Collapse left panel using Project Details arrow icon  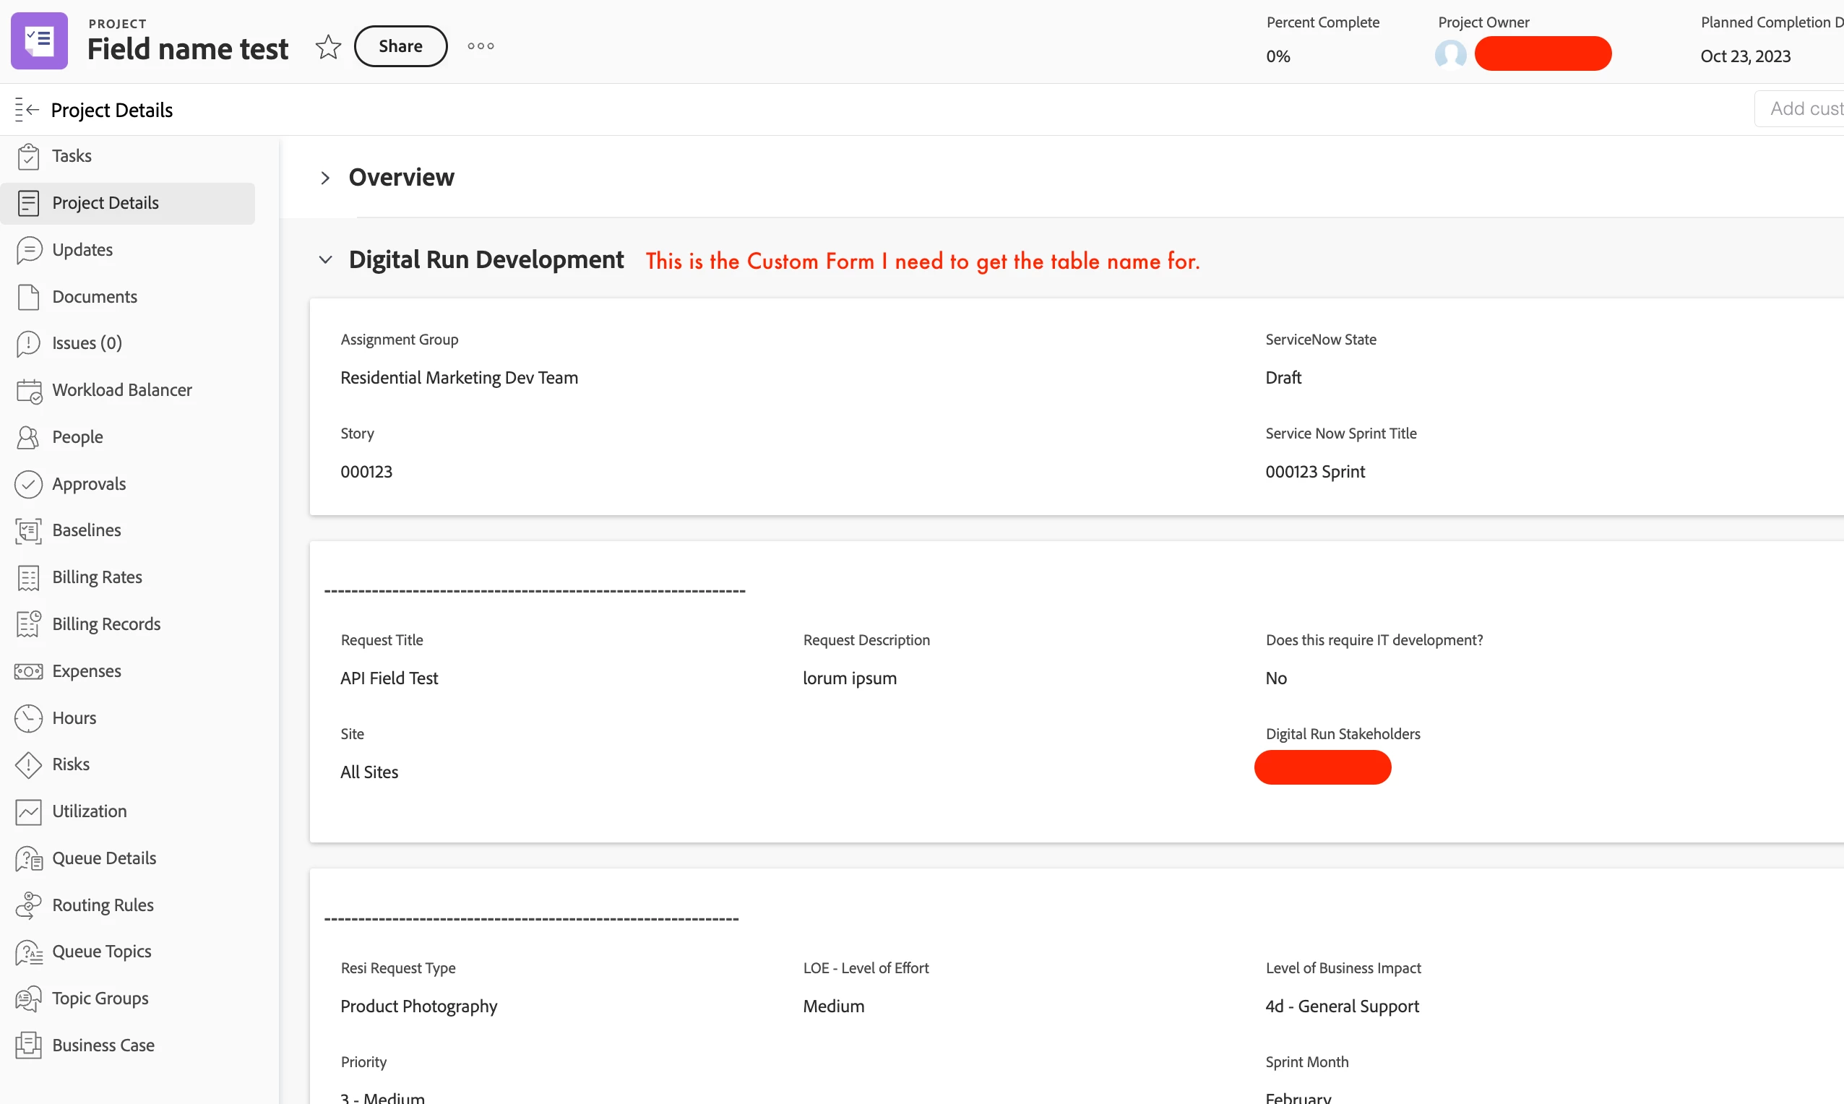(27, 110)
